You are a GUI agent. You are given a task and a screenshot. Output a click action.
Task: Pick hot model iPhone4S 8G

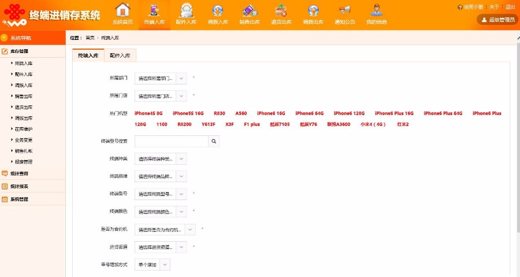[x=148, y=113]
